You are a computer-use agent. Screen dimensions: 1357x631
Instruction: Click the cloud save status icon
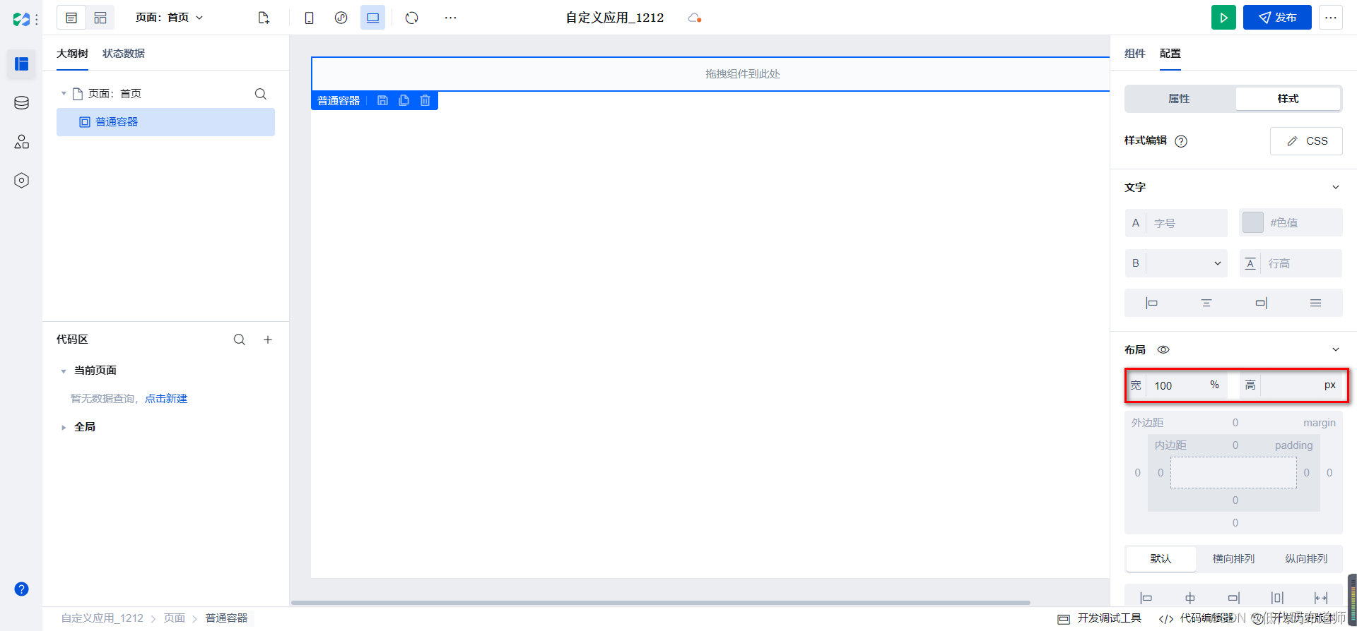point(694,18)
